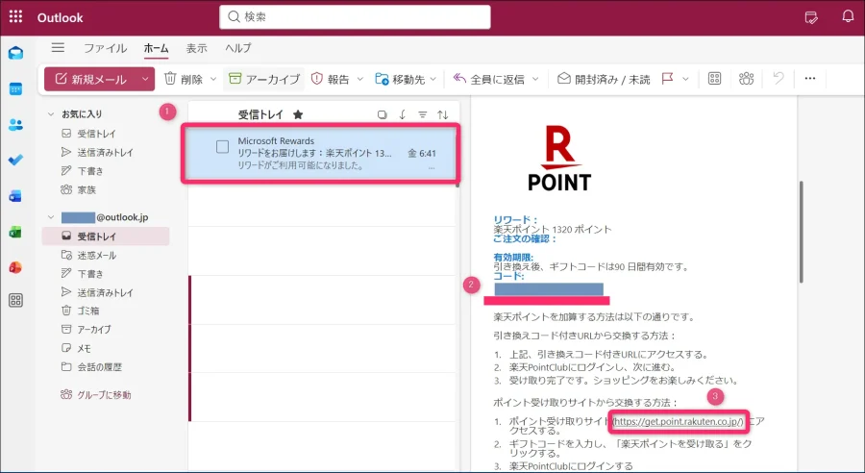Open the Microsoft Rewards email

pyautogui.click(x=320, y=154)
